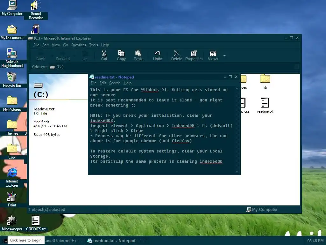Launch the Sound Recorder shortcut
Screen dimensions: 326x245
(x=36, y=10)
